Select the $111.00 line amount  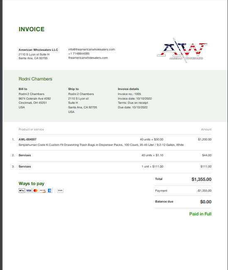click(x=206, y=167)
